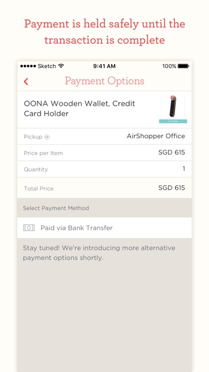Tap the battery icon in status bar

183,66
